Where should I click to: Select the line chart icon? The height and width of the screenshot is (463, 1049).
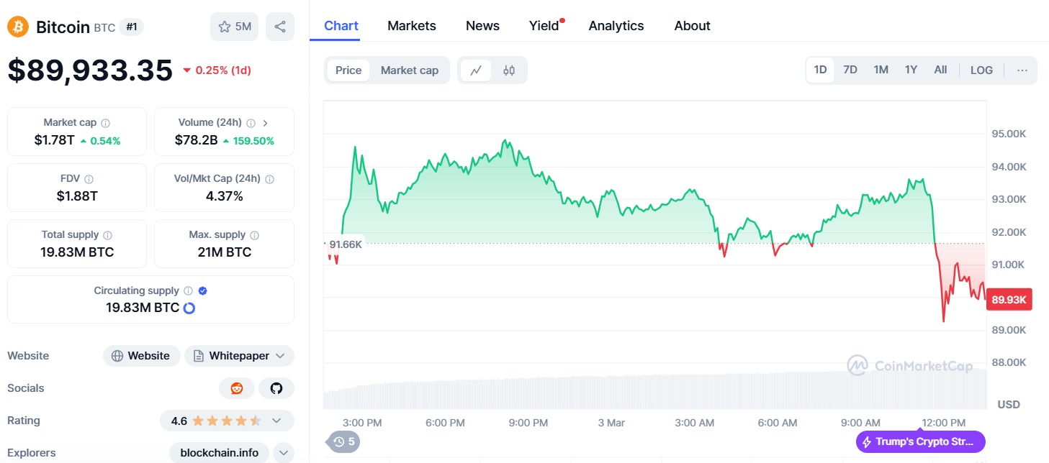476,70
